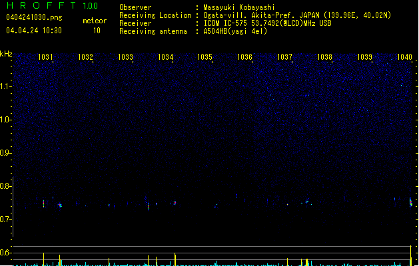
Task: Click the date stamp 04.04.24 10:30
Action: 34,31
